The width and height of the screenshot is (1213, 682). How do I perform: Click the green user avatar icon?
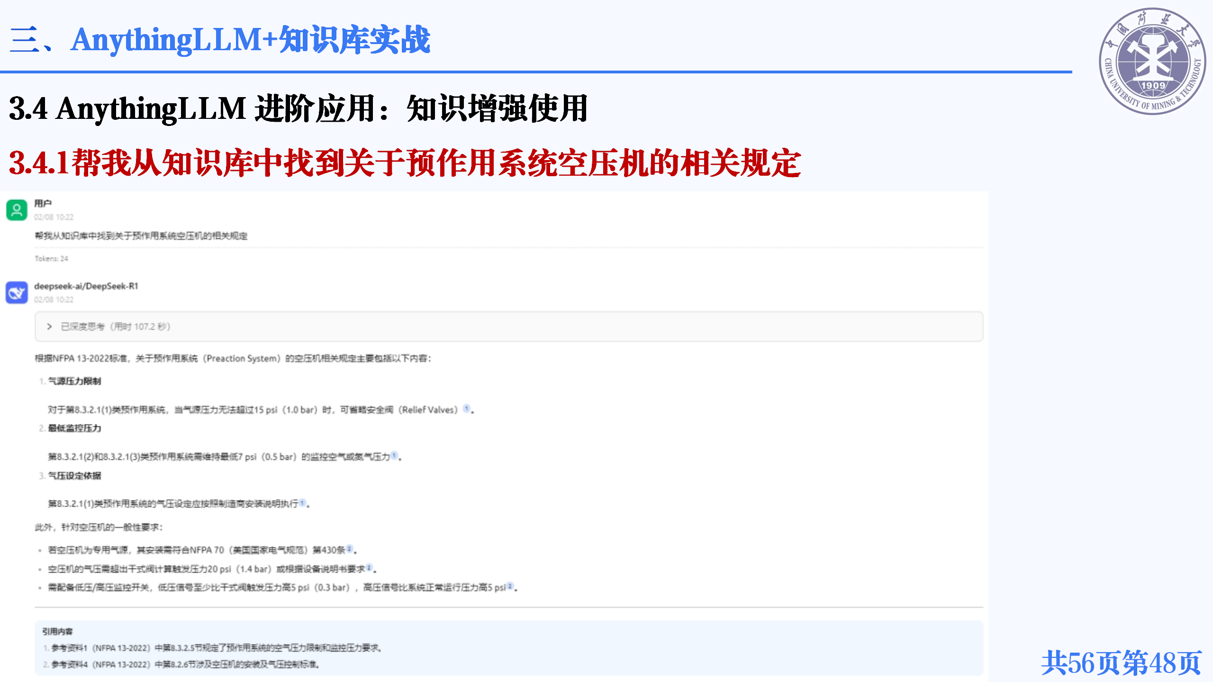pos(17,210)
